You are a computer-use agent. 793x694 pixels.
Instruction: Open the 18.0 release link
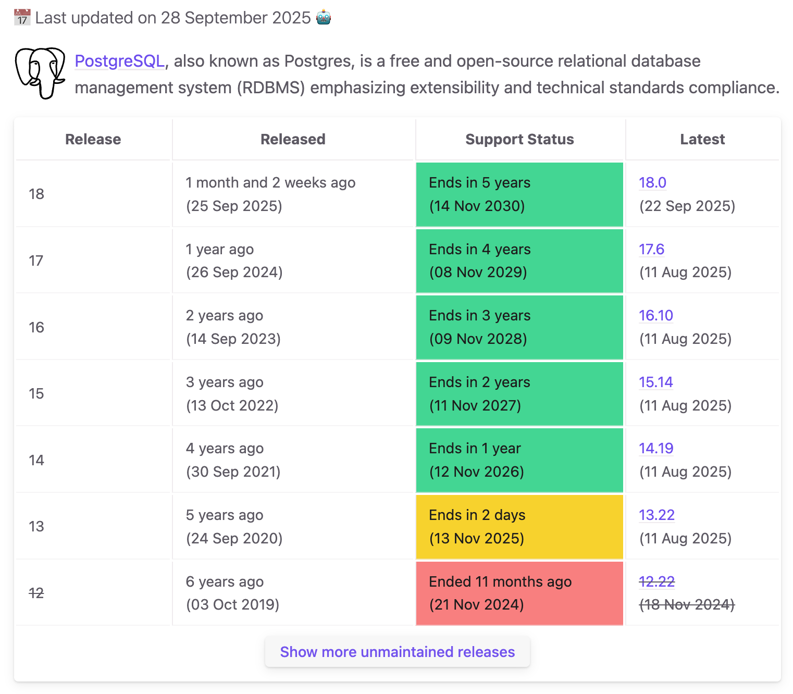(x=652, y=183)
